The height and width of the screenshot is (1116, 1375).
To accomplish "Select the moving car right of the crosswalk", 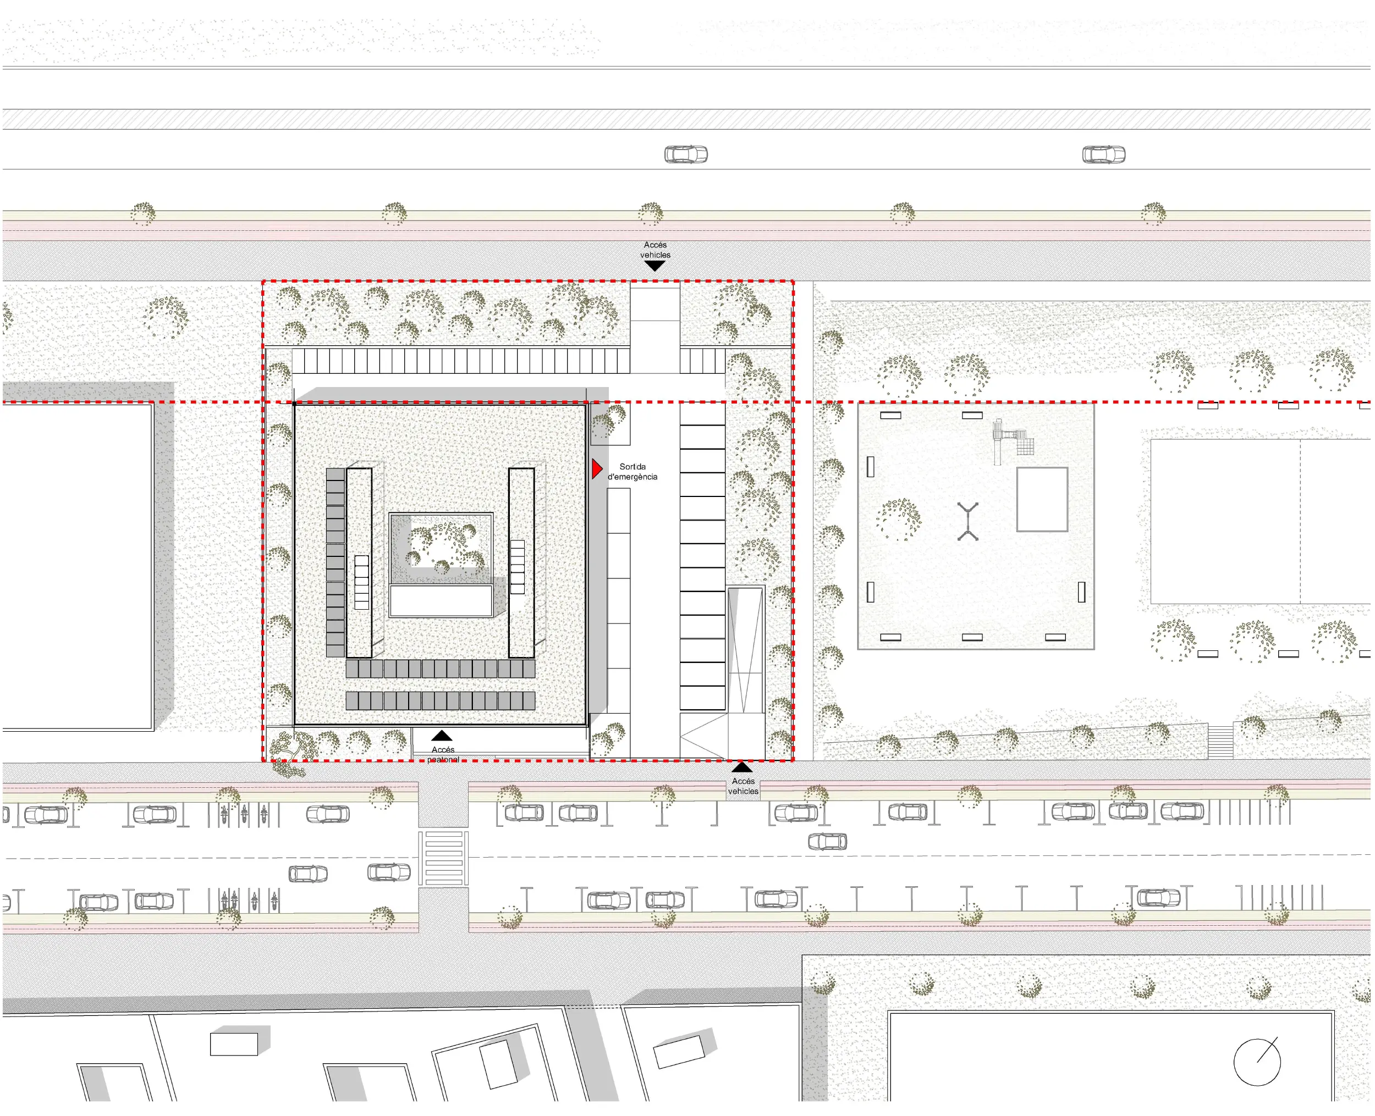I will point(827,842).
